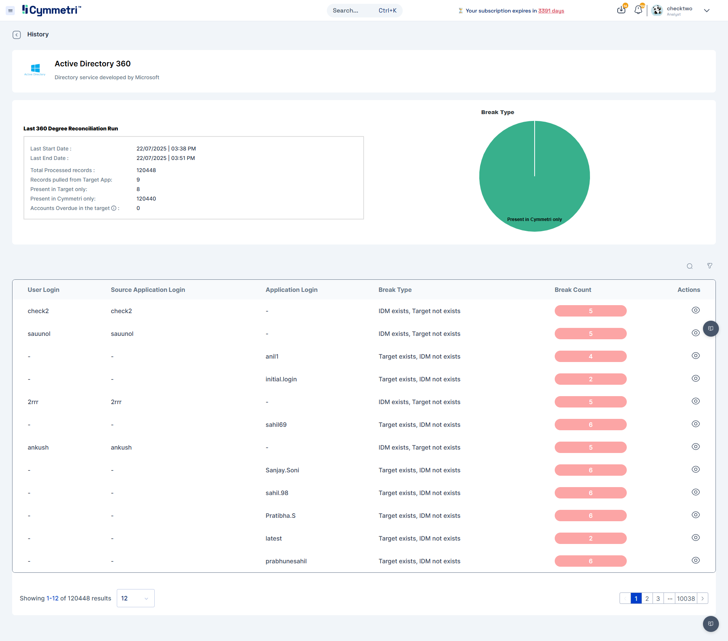
Task: Sort by the Break Count column header
Action: (573, 290)
